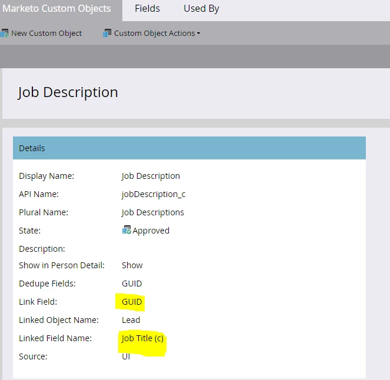Image resolution: width=390 pixels, height=380 pixels.
Task: Click the Dedupe Fields GUID value
Action: (x=132, y=284)
